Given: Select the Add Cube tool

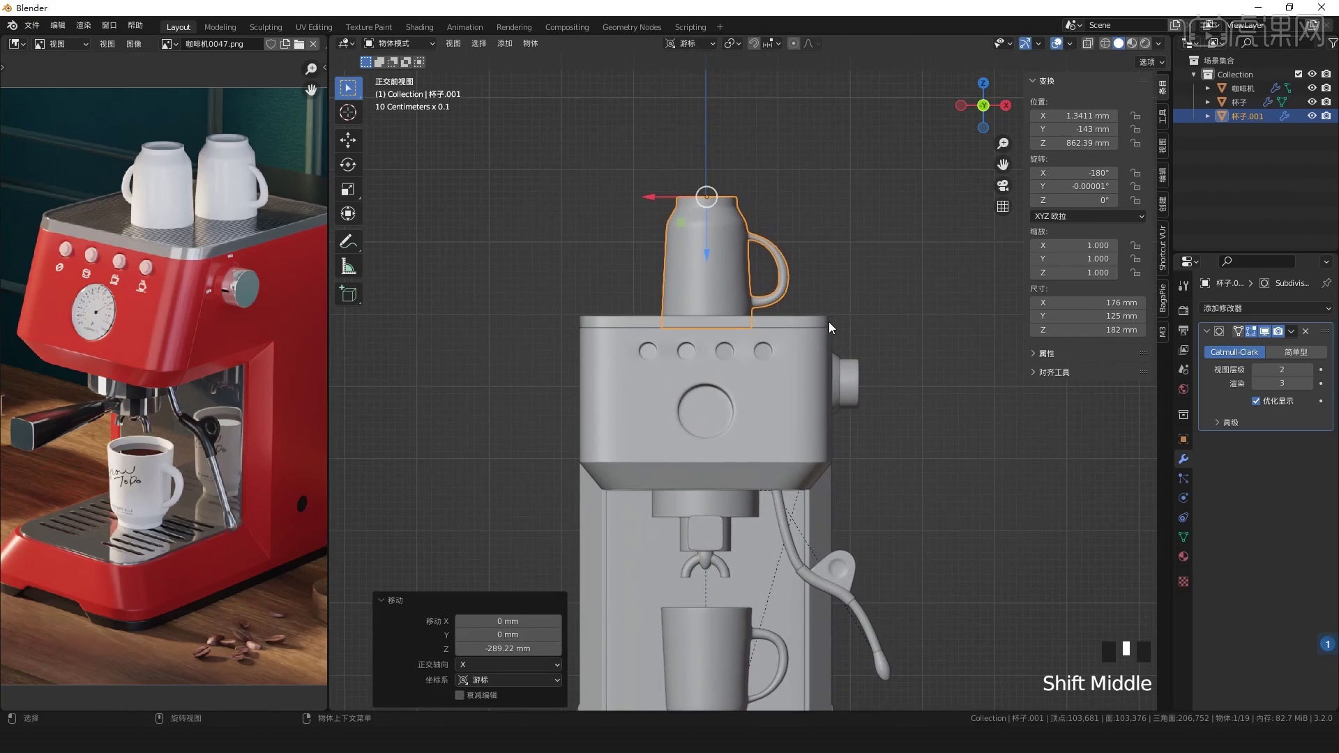Looking at the screenshot, I should (348, 294).
